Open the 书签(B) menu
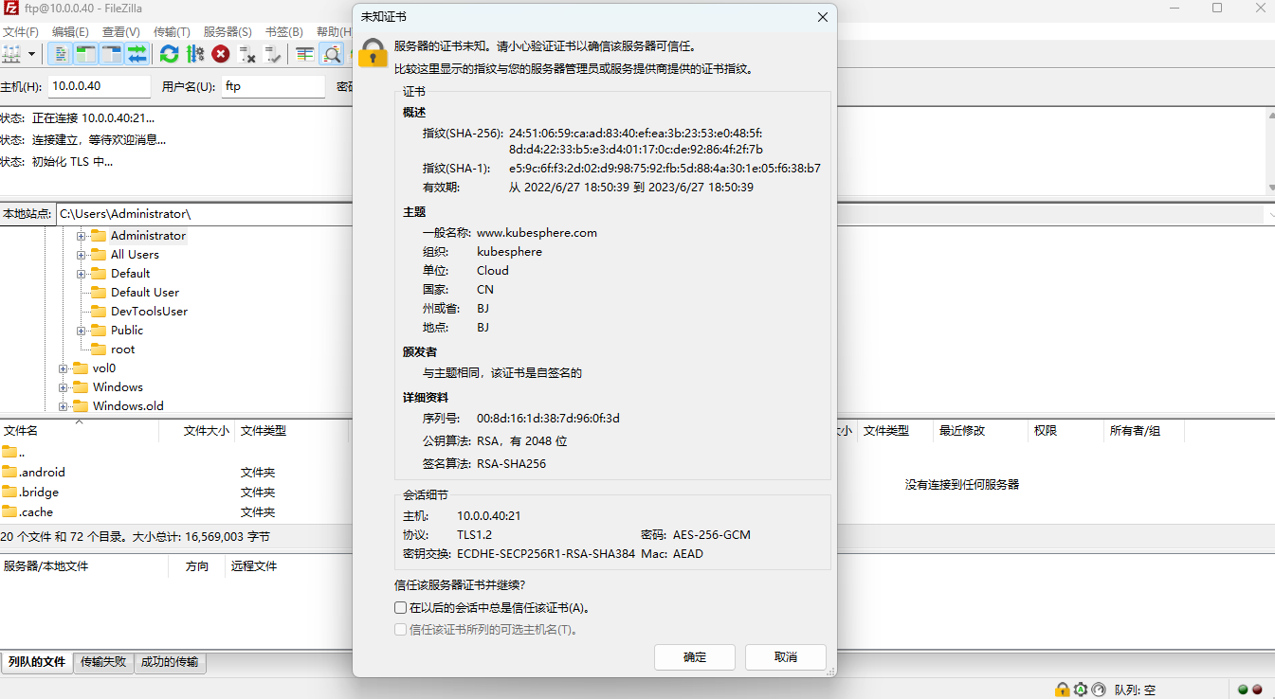 (284, 31)
